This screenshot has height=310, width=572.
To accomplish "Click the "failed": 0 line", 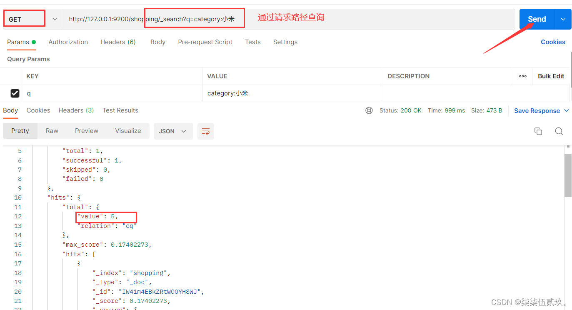I will coord(83,179).
